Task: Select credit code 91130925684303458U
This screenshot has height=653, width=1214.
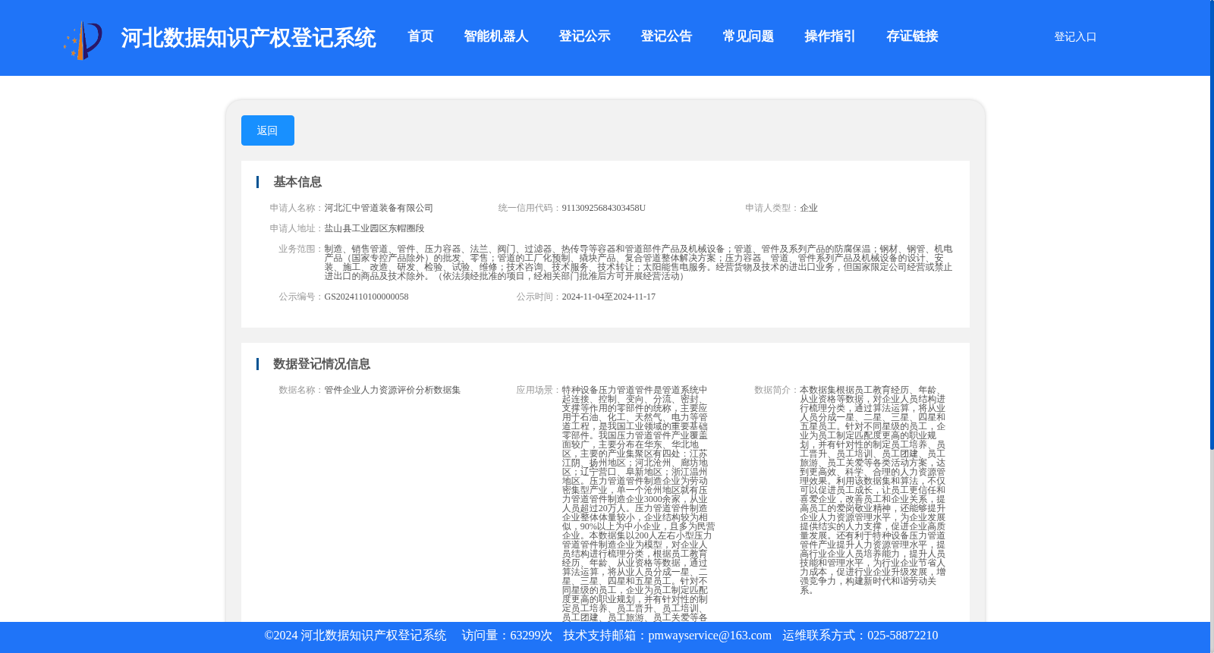Action: [x=603, y=208]
